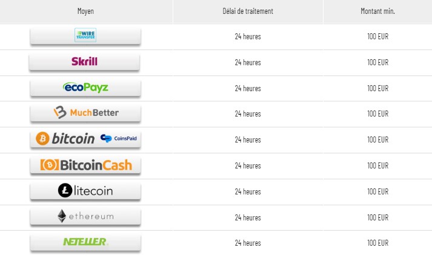
Task: Click the orange bitcoin logo
Action: (x=42, y=138)
